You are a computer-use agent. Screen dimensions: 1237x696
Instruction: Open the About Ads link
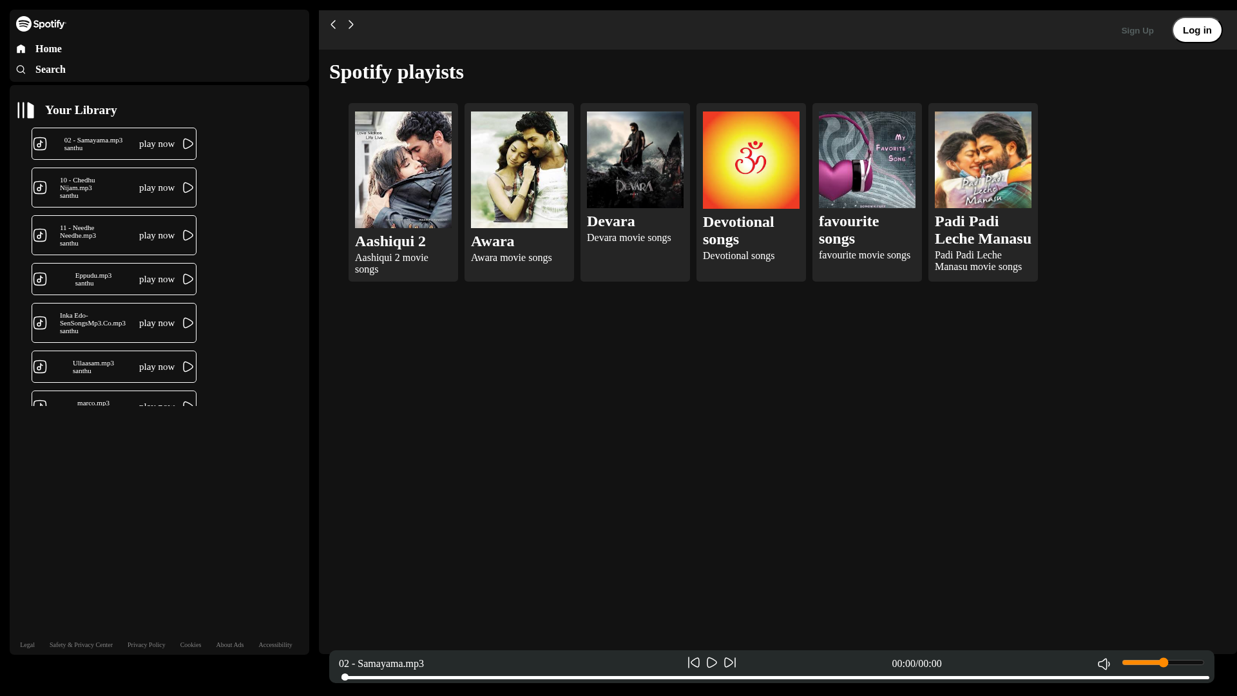[x=230, y=645]
